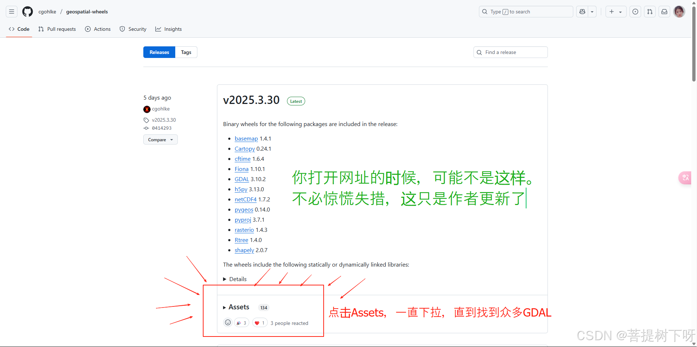
Task: Open the Copilot chat icon
Action: tap(582, 12)
